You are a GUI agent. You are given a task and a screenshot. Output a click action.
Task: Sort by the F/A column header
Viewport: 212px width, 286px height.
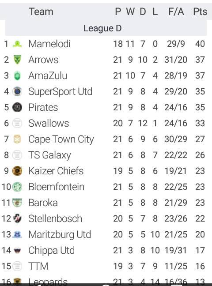(176, 11)
